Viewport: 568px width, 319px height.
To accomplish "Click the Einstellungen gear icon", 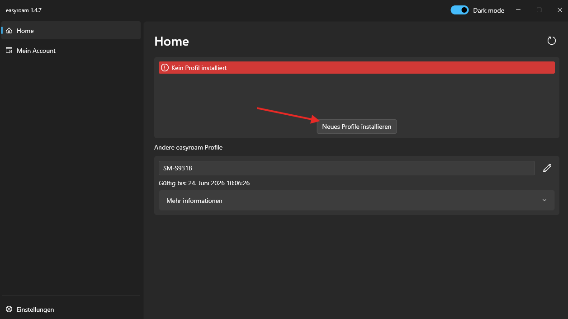I will 9,310.
